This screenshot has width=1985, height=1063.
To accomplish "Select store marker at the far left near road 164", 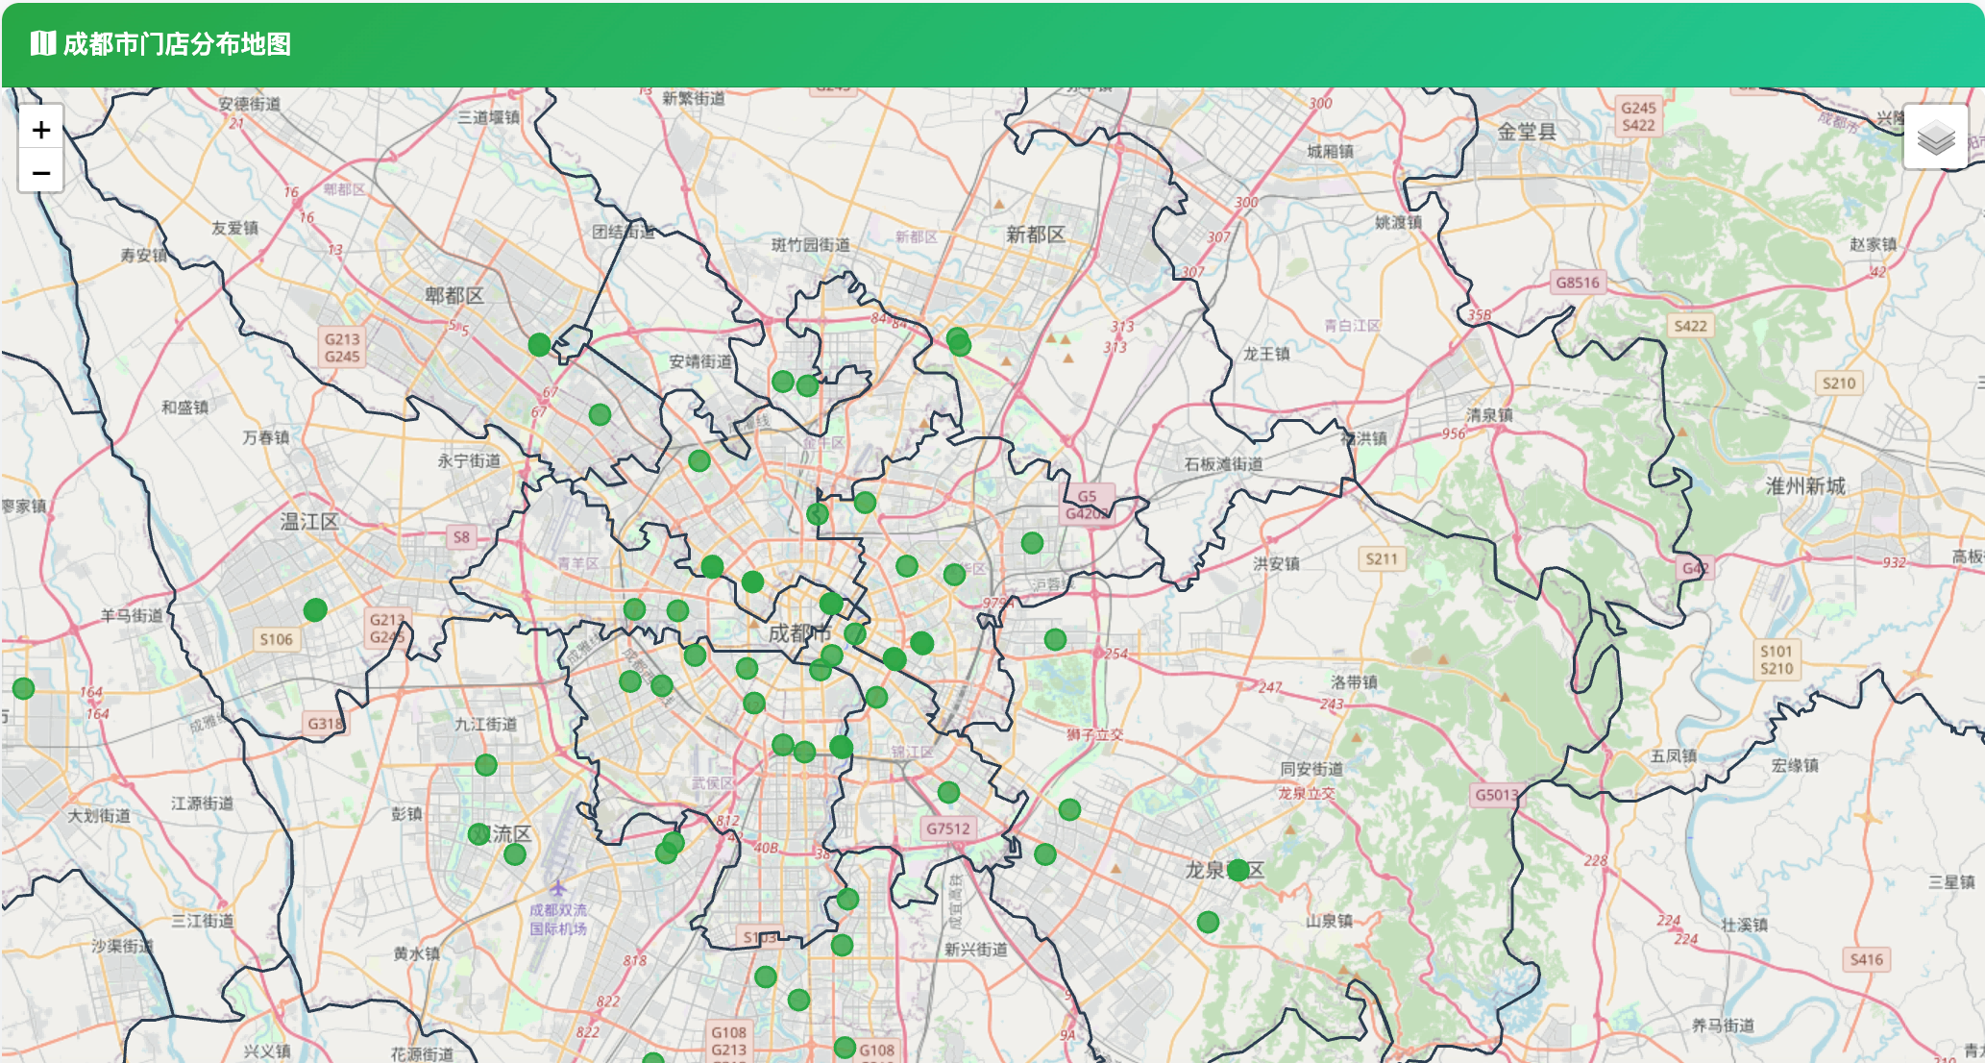I will tap(24, 688).
